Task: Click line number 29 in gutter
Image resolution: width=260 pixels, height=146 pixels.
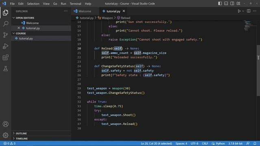Action: pos(79,88)
